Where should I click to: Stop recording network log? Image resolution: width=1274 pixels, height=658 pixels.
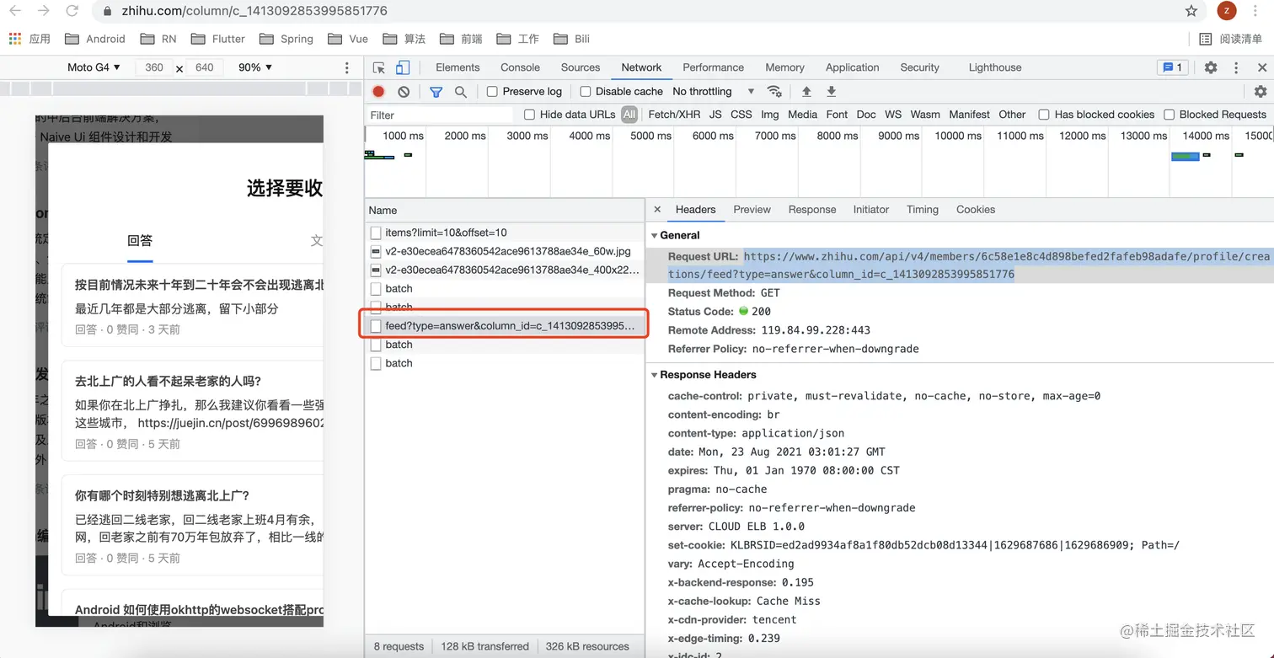coord(379,91)
